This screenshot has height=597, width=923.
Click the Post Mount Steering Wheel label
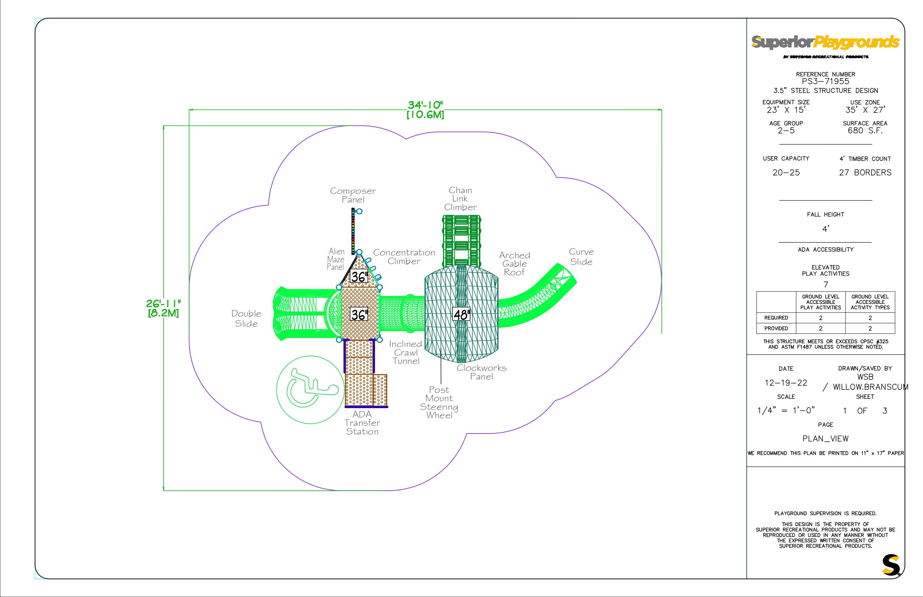(x=439, y=402)
